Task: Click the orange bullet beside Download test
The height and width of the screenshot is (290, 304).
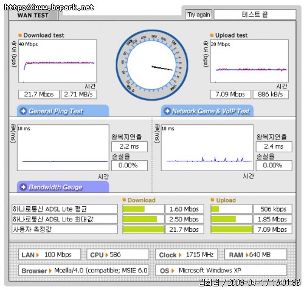Action: coord(20,35)
